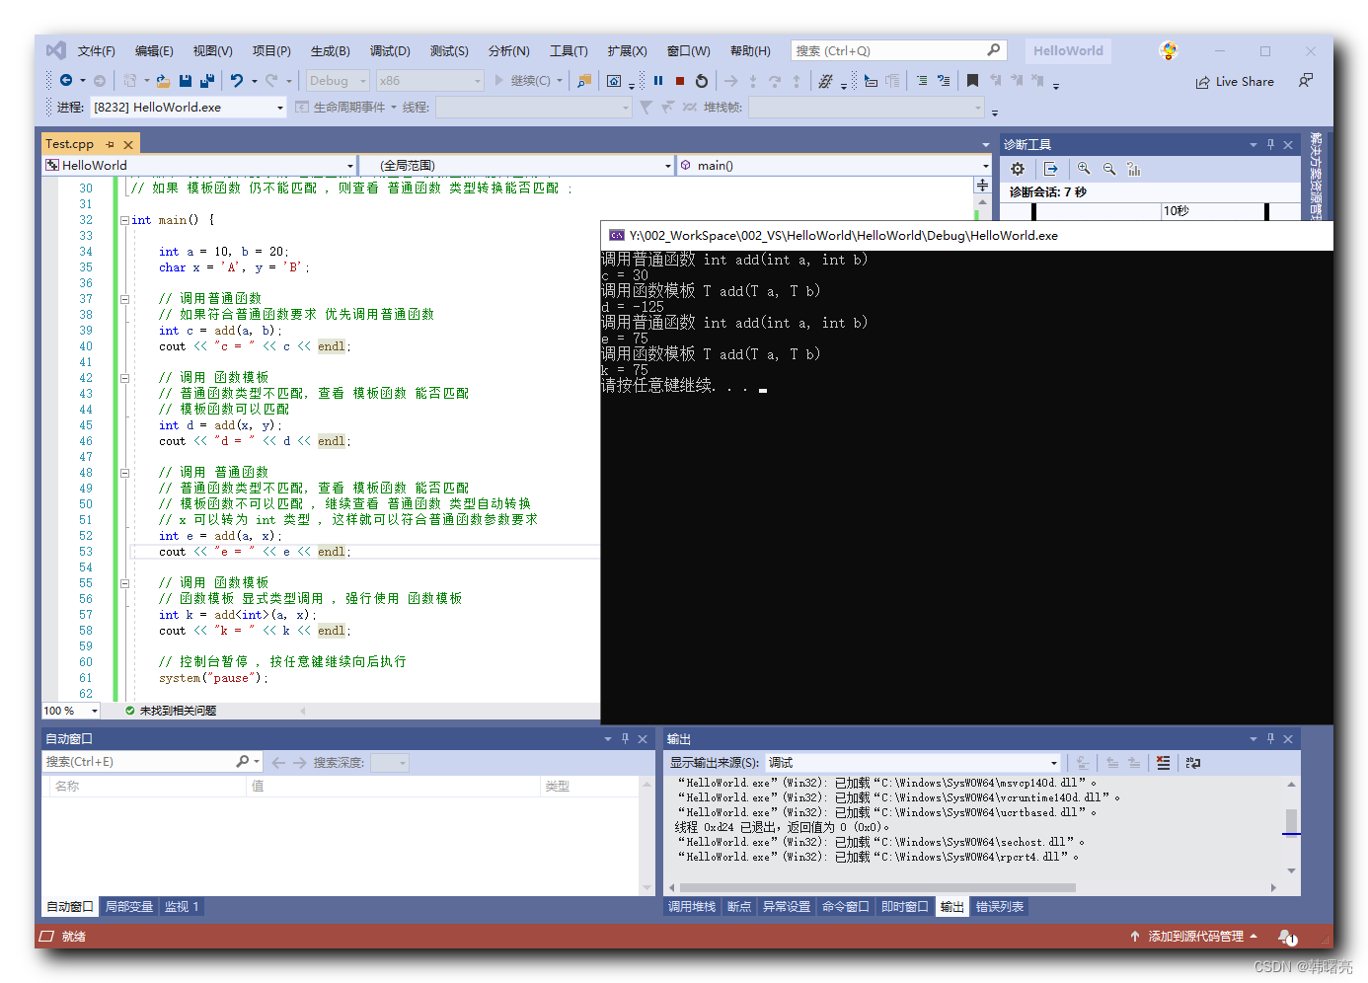Switch to the 即时窗口 tab
This screenshot has height=983, width=1368.
click(x=905, y=907)
